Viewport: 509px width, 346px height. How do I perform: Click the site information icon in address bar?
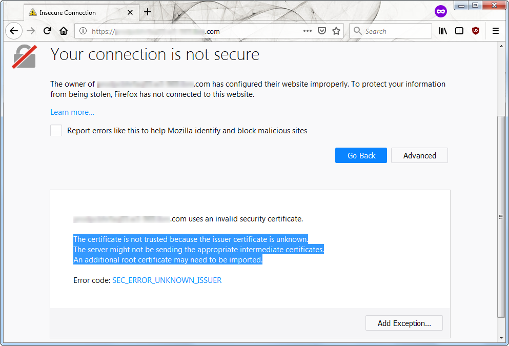coord(84,31)
